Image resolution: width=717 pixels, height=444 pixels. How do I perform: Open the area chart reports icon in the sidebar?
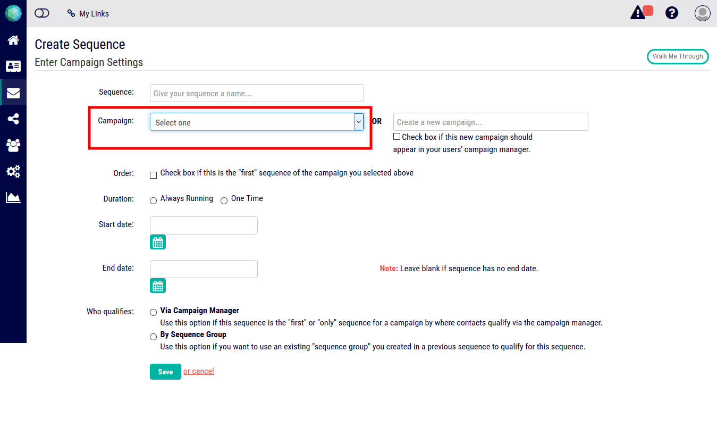click(13, 198)
